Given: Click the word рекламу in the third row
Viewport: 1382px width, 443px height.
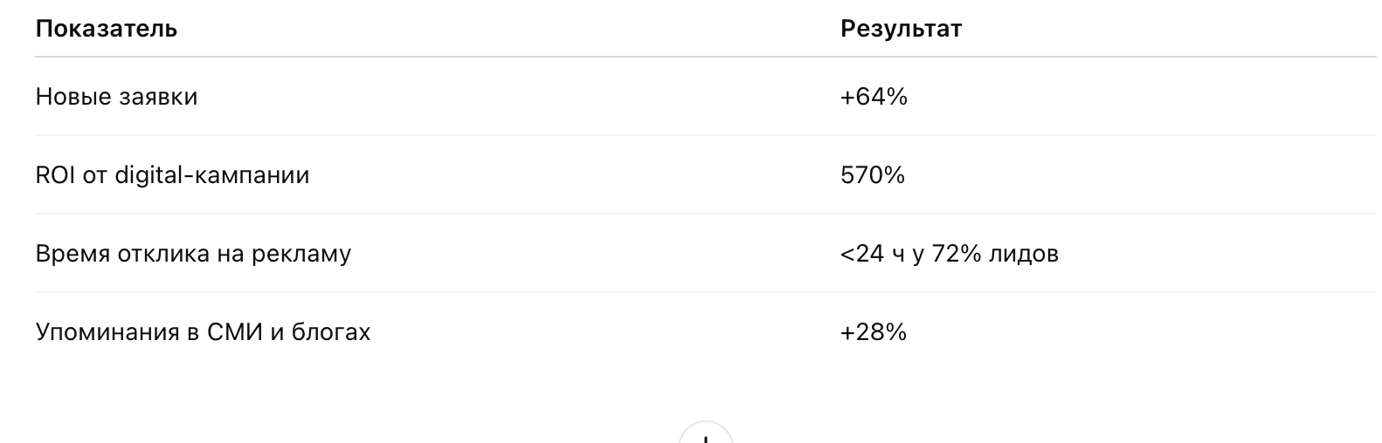Looking at the screenshot, I should coord(301,254).
